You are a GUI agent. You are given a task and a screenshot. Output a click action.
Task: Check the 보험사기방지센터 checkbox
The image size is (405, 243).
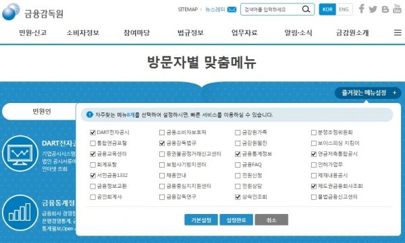click(x=162, y=165)
